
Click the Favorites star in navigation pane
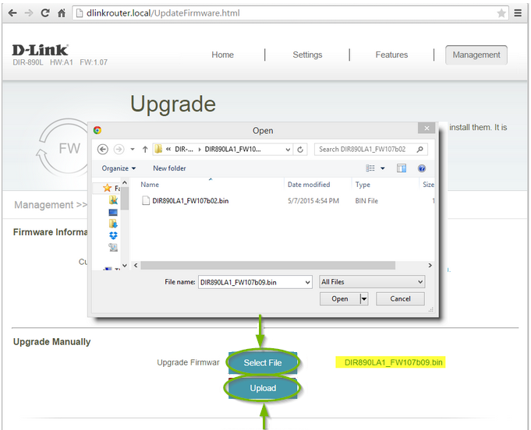pyautogui.click(x=108, y=188)
